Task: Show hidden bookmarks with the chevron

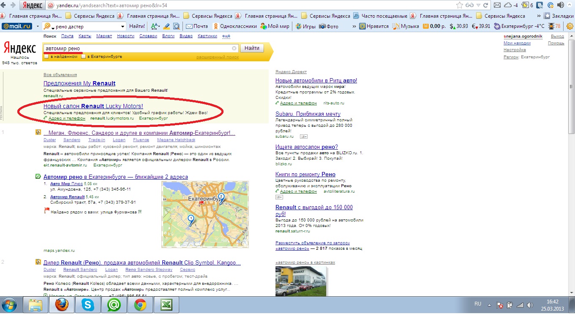Action: (x=539, y=16)
